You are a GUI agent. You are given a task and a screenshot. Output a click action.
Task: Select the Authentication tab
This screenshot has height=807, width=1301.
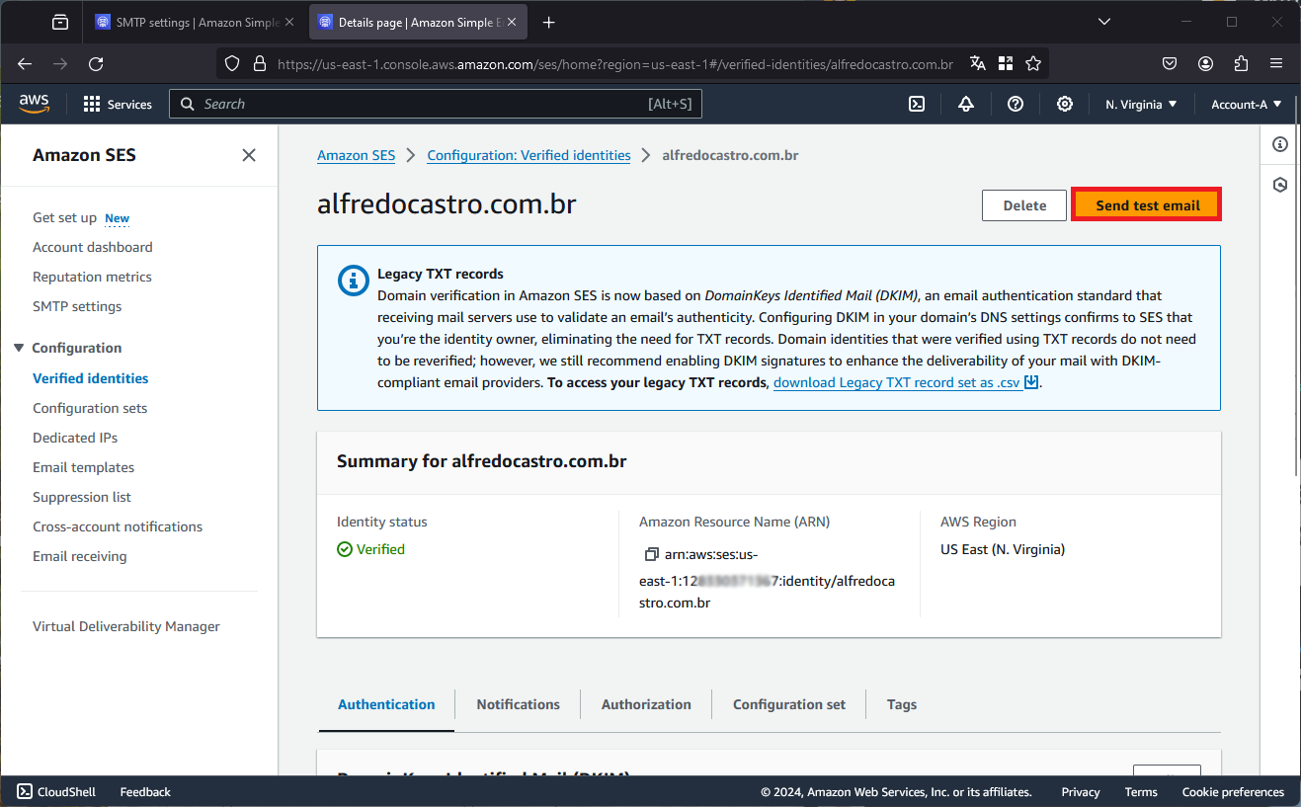pos(386,704)
